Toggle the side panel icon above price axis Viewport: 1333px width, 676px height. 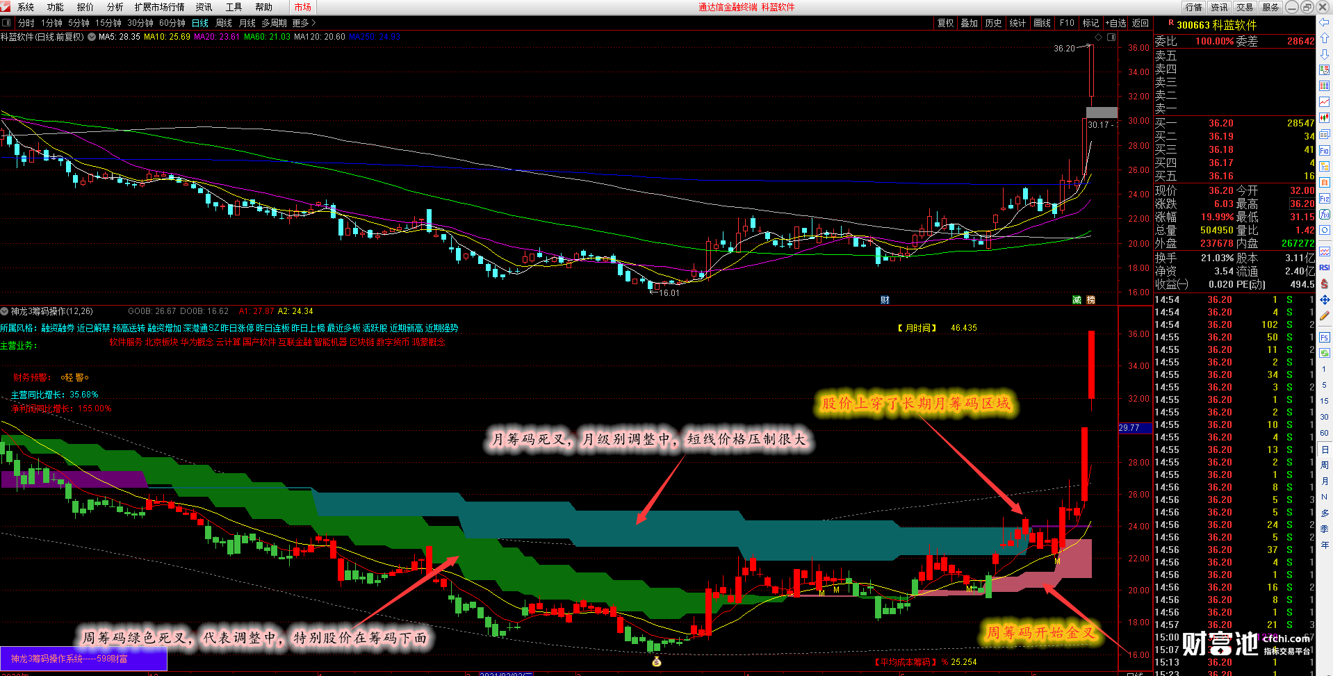[x=1111, y=37]
